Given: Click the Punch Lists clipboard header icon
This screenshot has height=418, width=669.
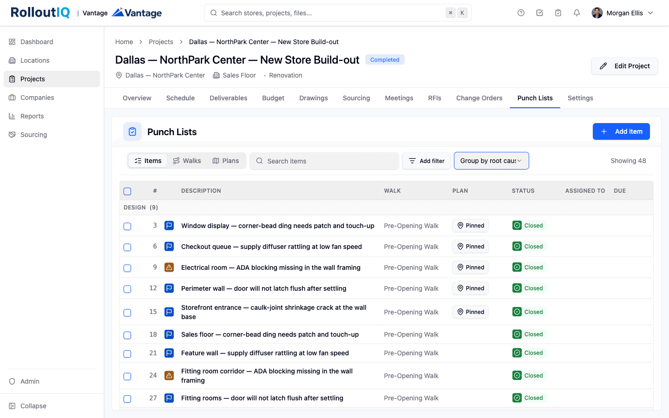Looking at the screenshot, I should pos(132,131).
